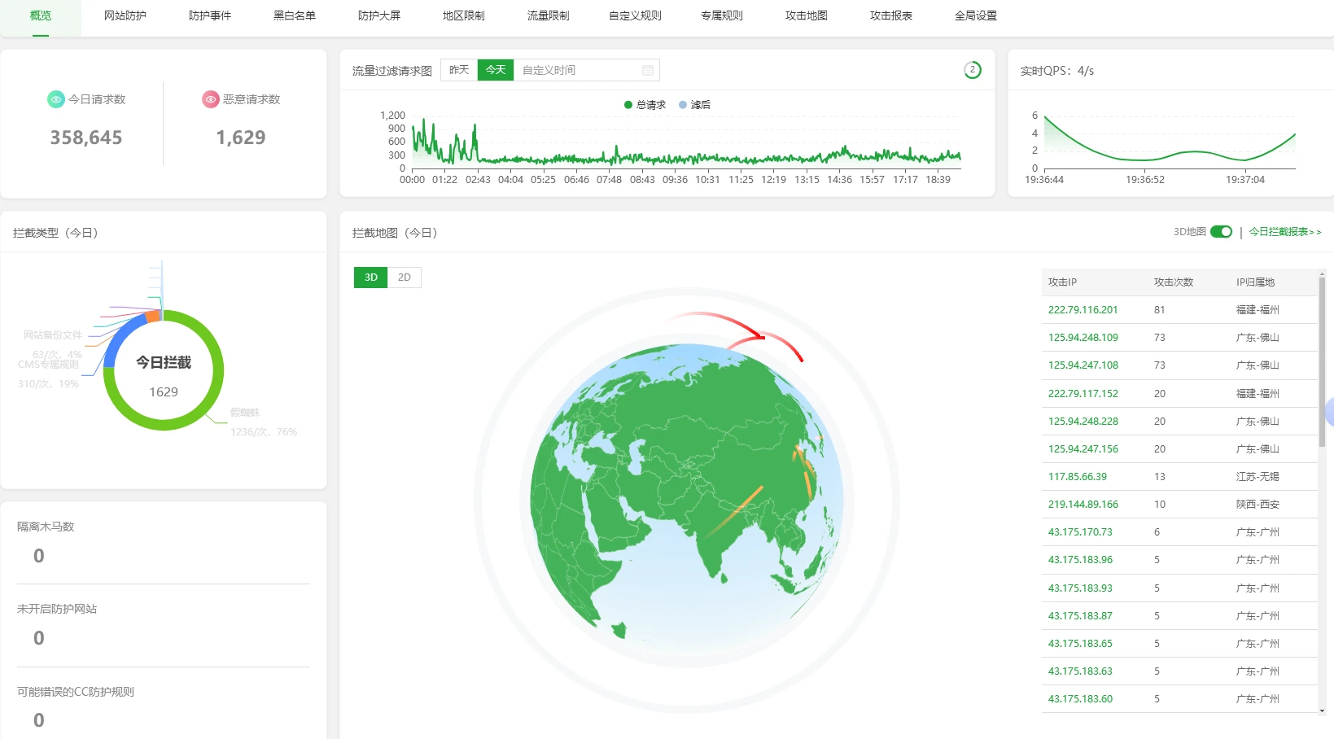
Task: Select the 3D map view button
Action: (x=371, y=278)
